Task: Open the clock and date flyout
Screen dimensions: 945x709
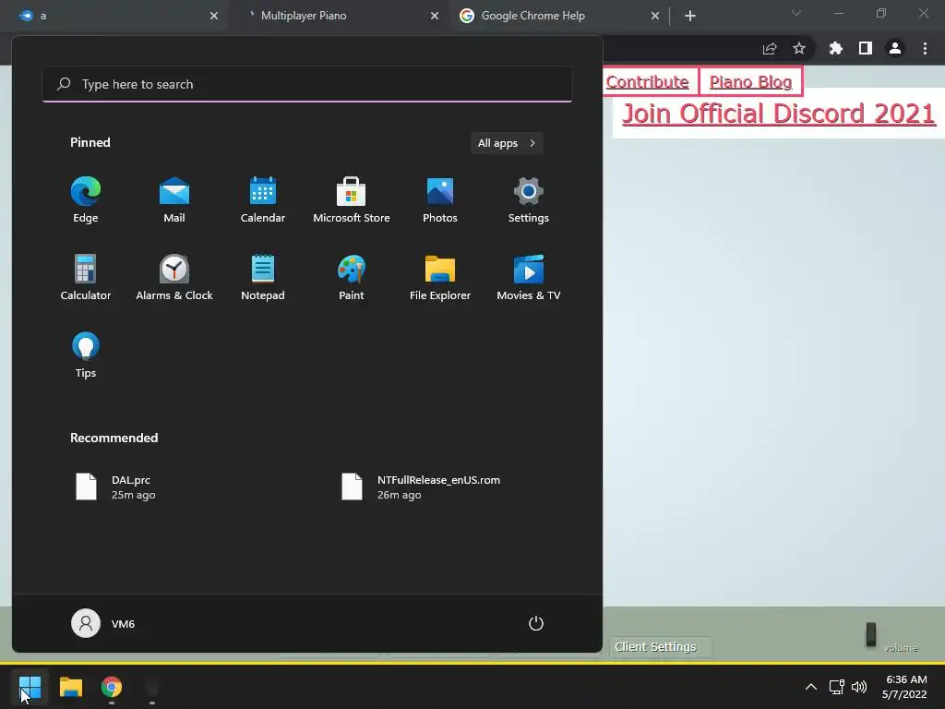Action: click(x=904, y=687)
